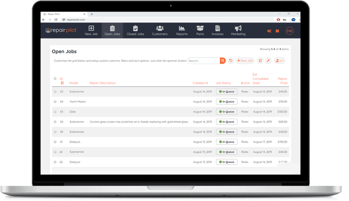This screenshot has height=201, width=349.
Task: Click the spanner customise grid icon
Action: [268, 61]
